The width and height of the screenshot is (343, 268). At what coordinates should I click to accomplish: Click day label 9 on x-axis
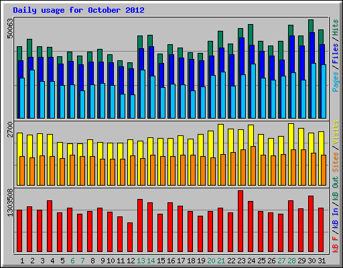(x=102, y=261)
